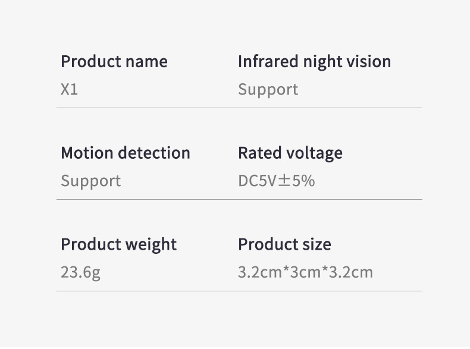Image resolution: width=470 pixels, height=349 pixels.
Task: Select the Support value under Motion detection
Action: (90, 181)
